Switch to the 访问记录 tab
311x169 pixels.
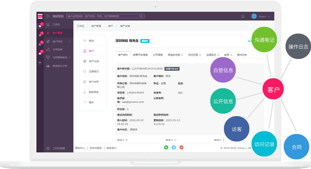[x=195, y=55]
